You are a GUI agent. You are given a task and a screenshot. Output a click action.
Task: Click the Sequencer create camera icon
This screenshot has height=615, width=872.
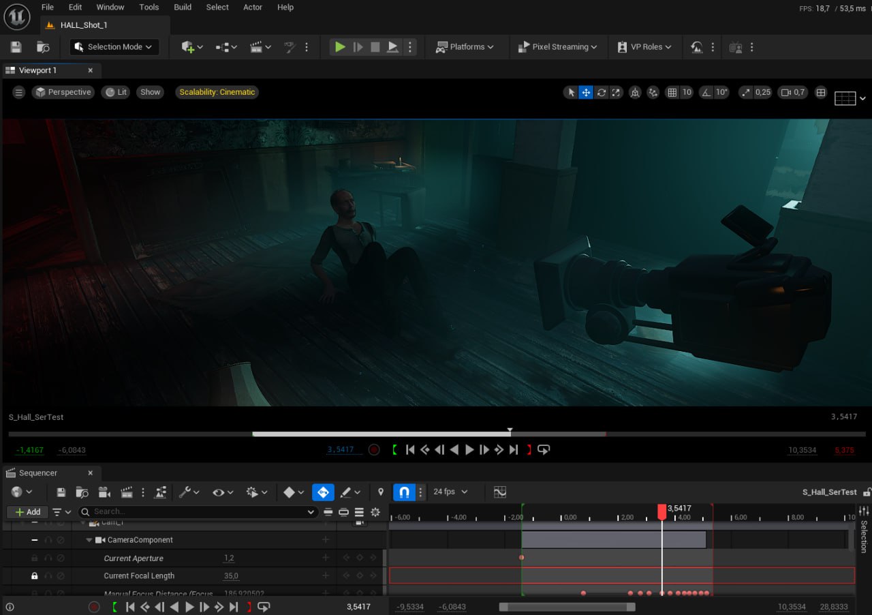[x=104, y=492]
